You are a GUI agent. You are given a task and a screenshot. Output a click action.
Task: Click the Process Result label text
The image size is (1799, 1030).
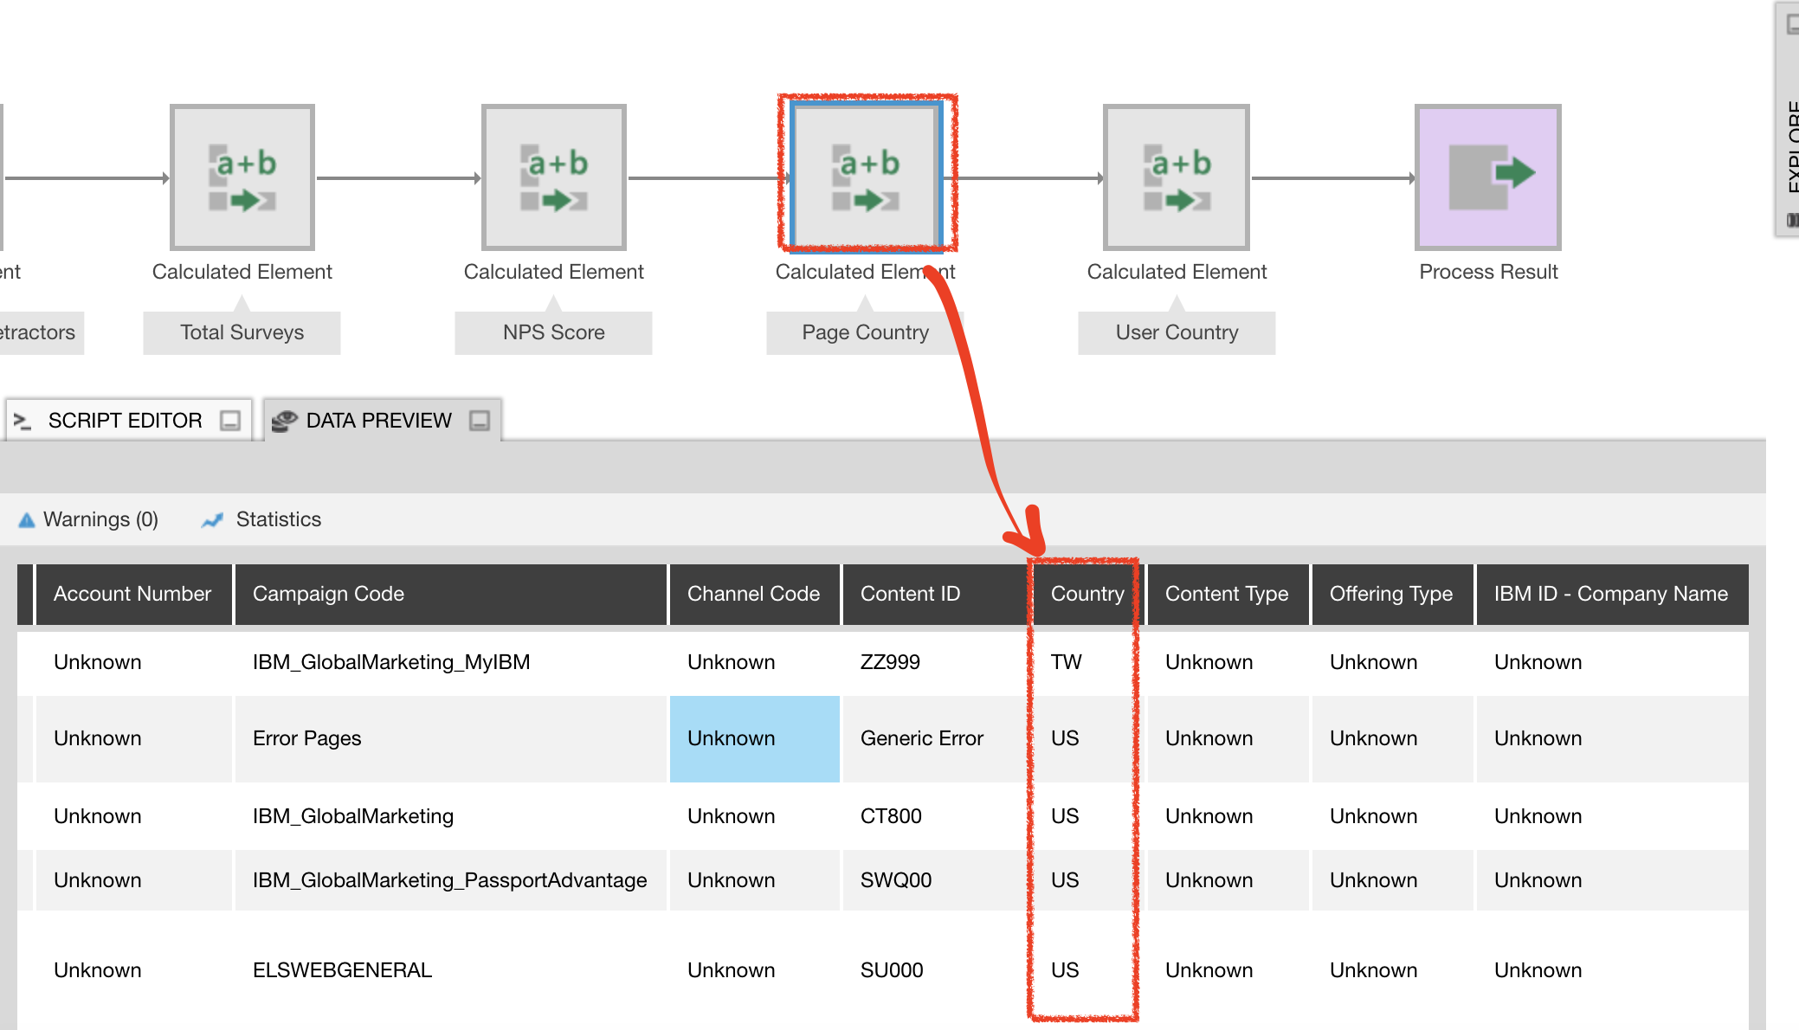1488,272
